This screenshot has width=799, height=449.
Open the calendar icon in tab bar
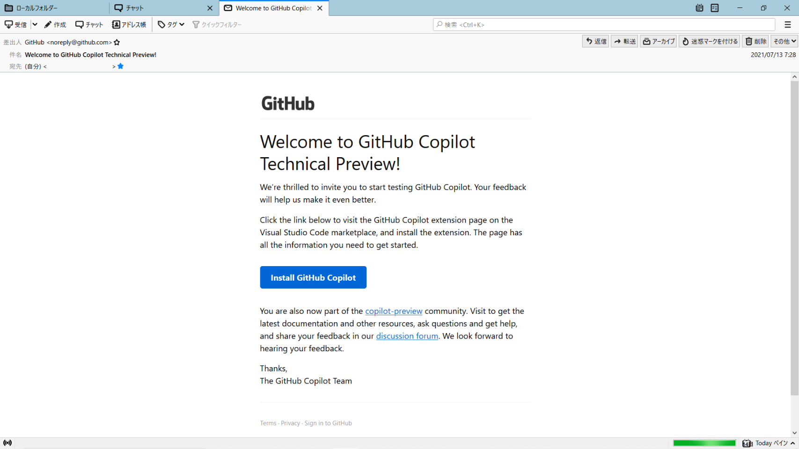[699, 8]
